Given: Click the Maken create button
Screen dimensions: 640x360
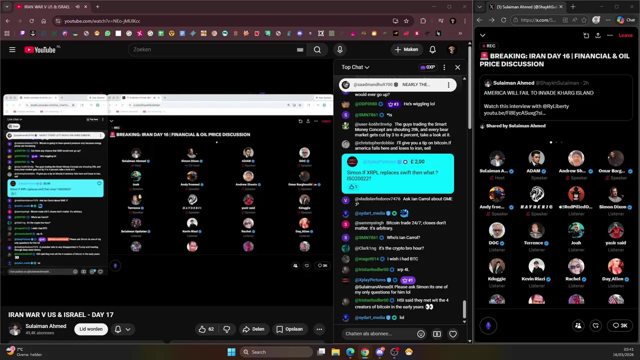Looking at the screenshot, I should click(x=406, y=49).
